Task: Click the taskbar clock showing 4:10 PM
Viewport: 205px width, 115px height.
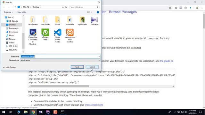Action: click(x=193, y=112)
